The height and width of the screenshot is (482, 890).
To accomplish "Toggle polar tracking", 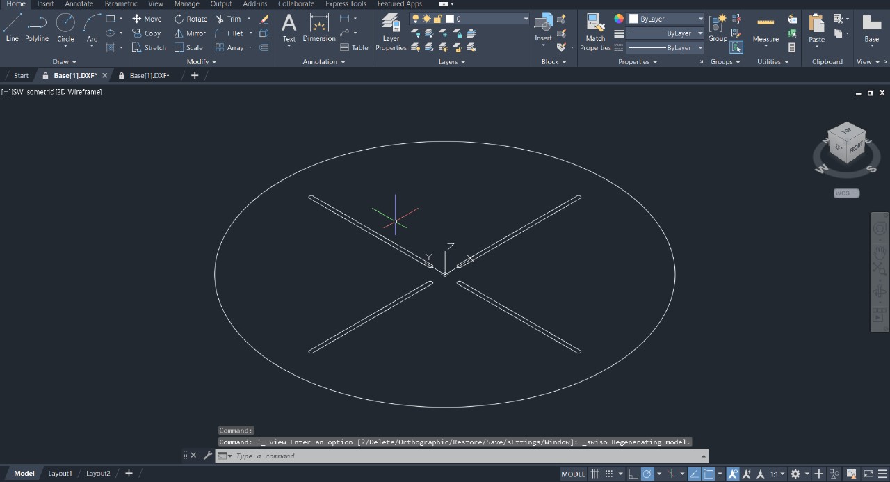I will point(647,474).
